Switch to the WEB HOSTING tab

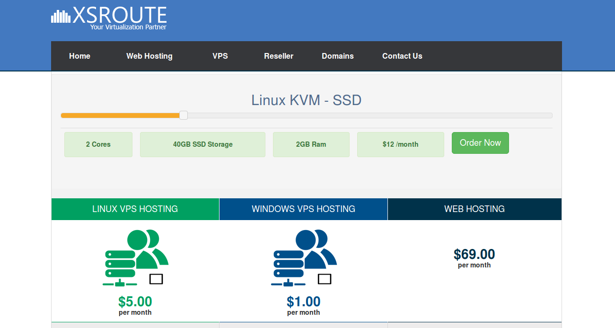click(474, 209)
